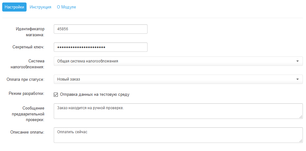Uncheck Отправка данных на тестовую среду
306x151 pixels.
click(56, 95)
